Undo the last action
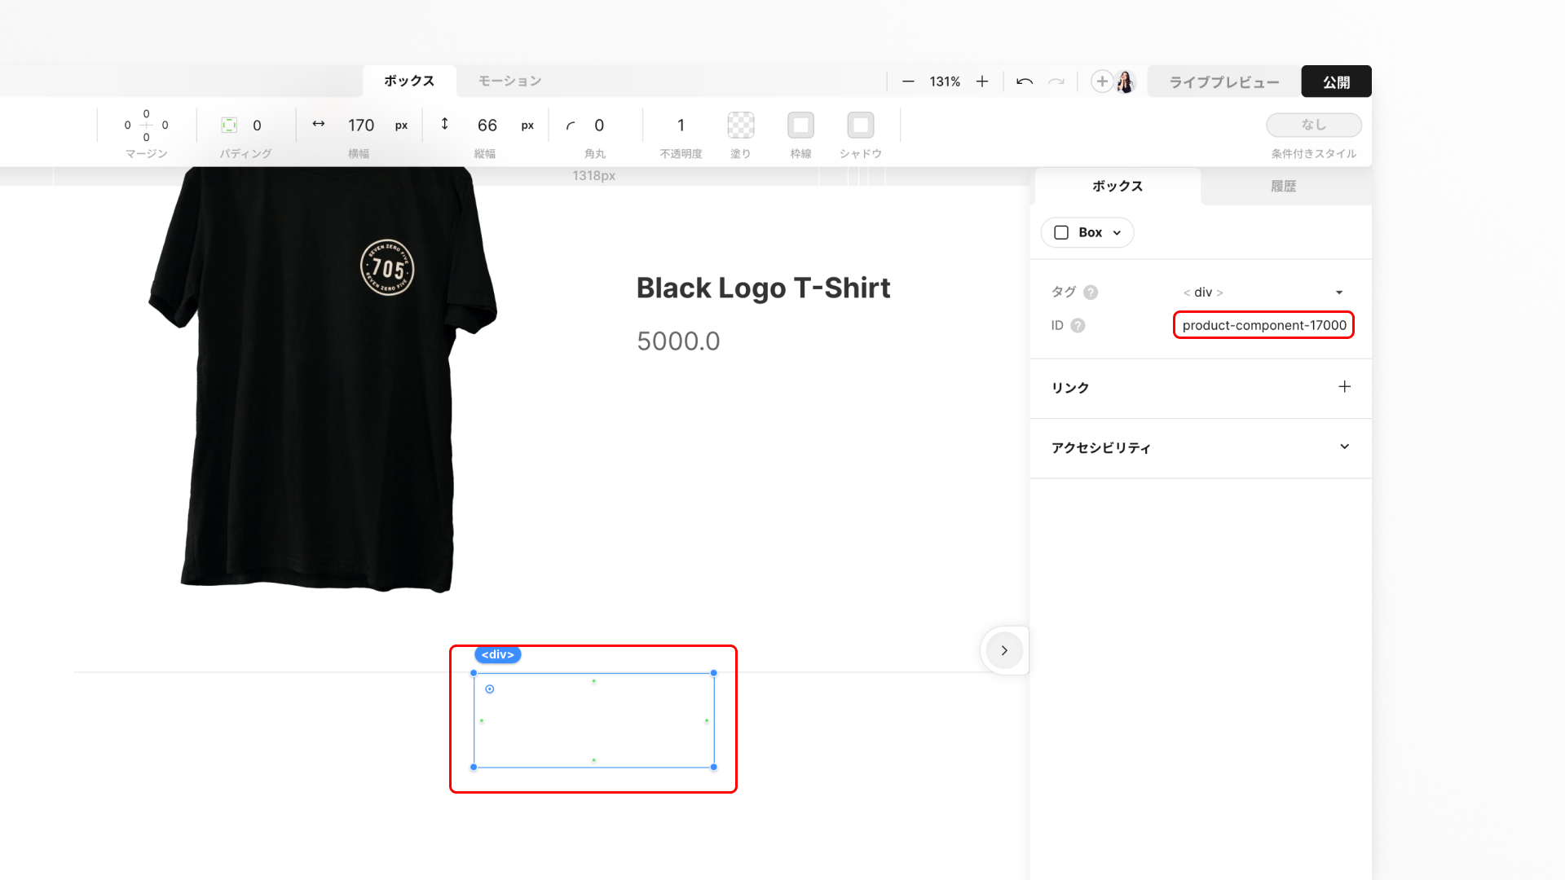 [x=1025, y=81]
